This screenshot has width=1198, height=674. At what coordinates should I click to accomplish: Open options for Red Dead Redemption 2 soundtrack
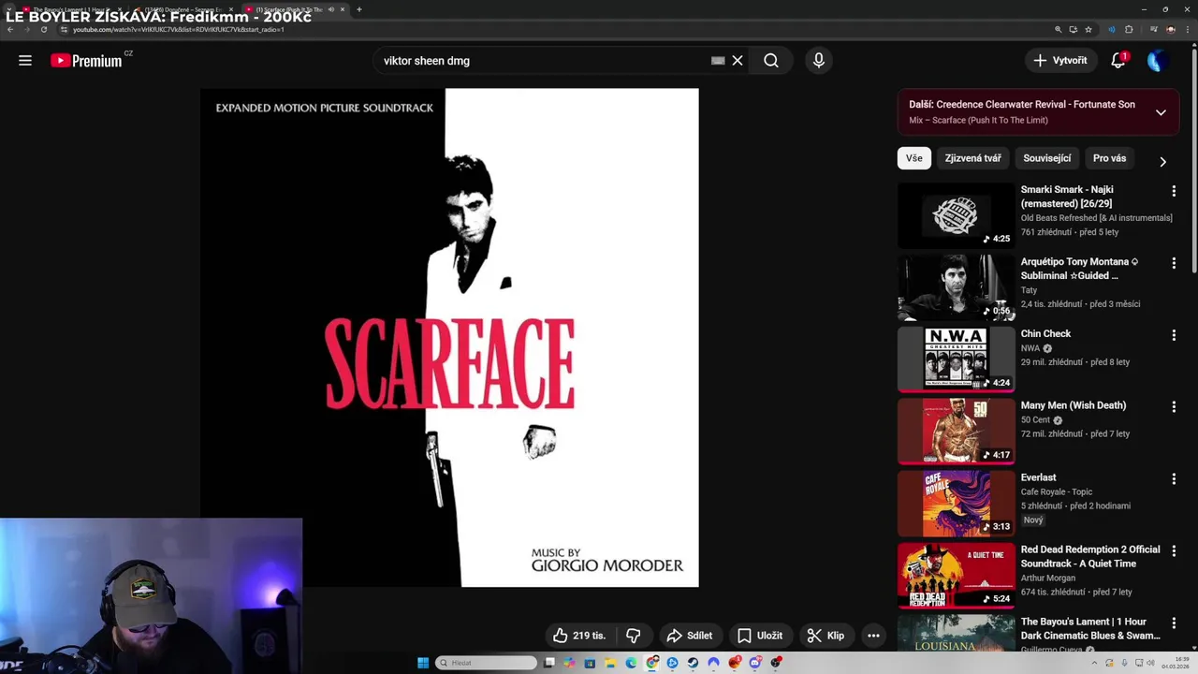[1174, 551]
